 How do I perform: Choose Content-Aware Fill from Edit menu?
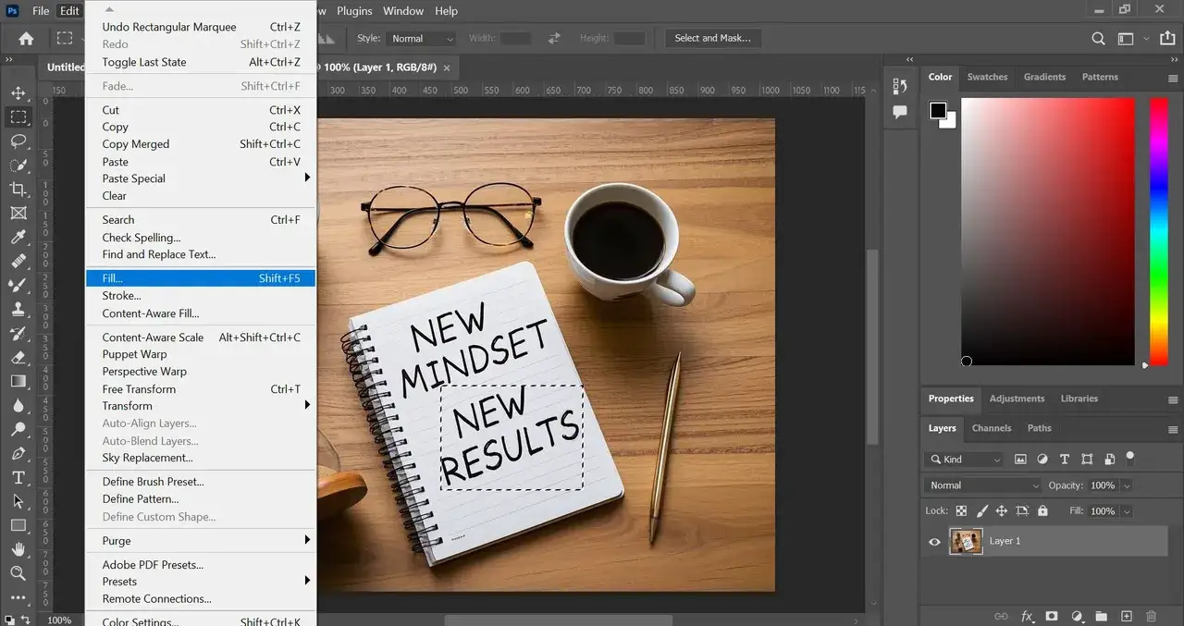[150, 313]
